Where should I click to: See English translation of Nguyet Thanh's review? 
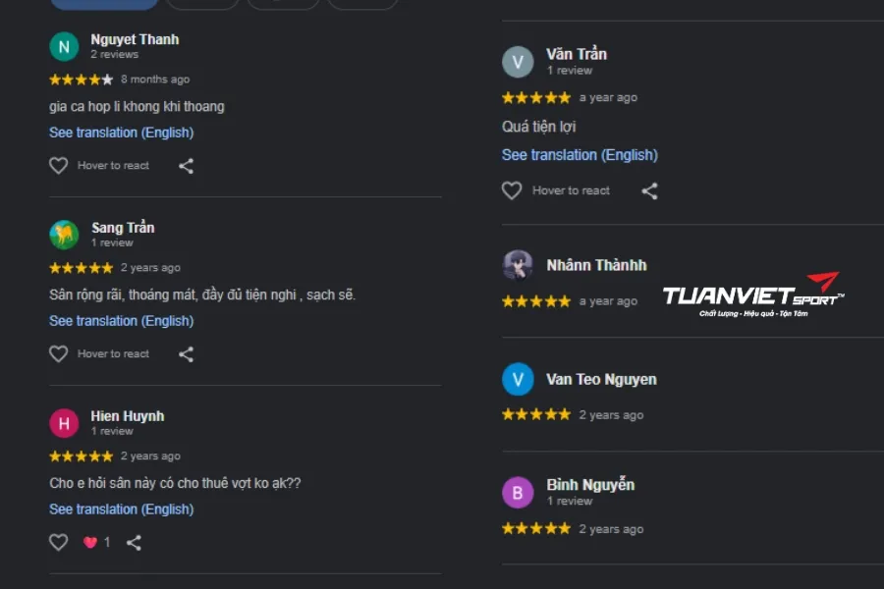pos(121,133)
